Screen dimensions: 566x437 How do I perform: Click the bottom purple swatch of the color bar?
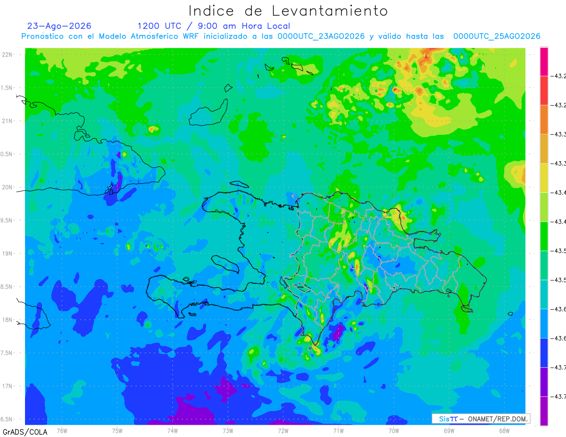point(544,411)
